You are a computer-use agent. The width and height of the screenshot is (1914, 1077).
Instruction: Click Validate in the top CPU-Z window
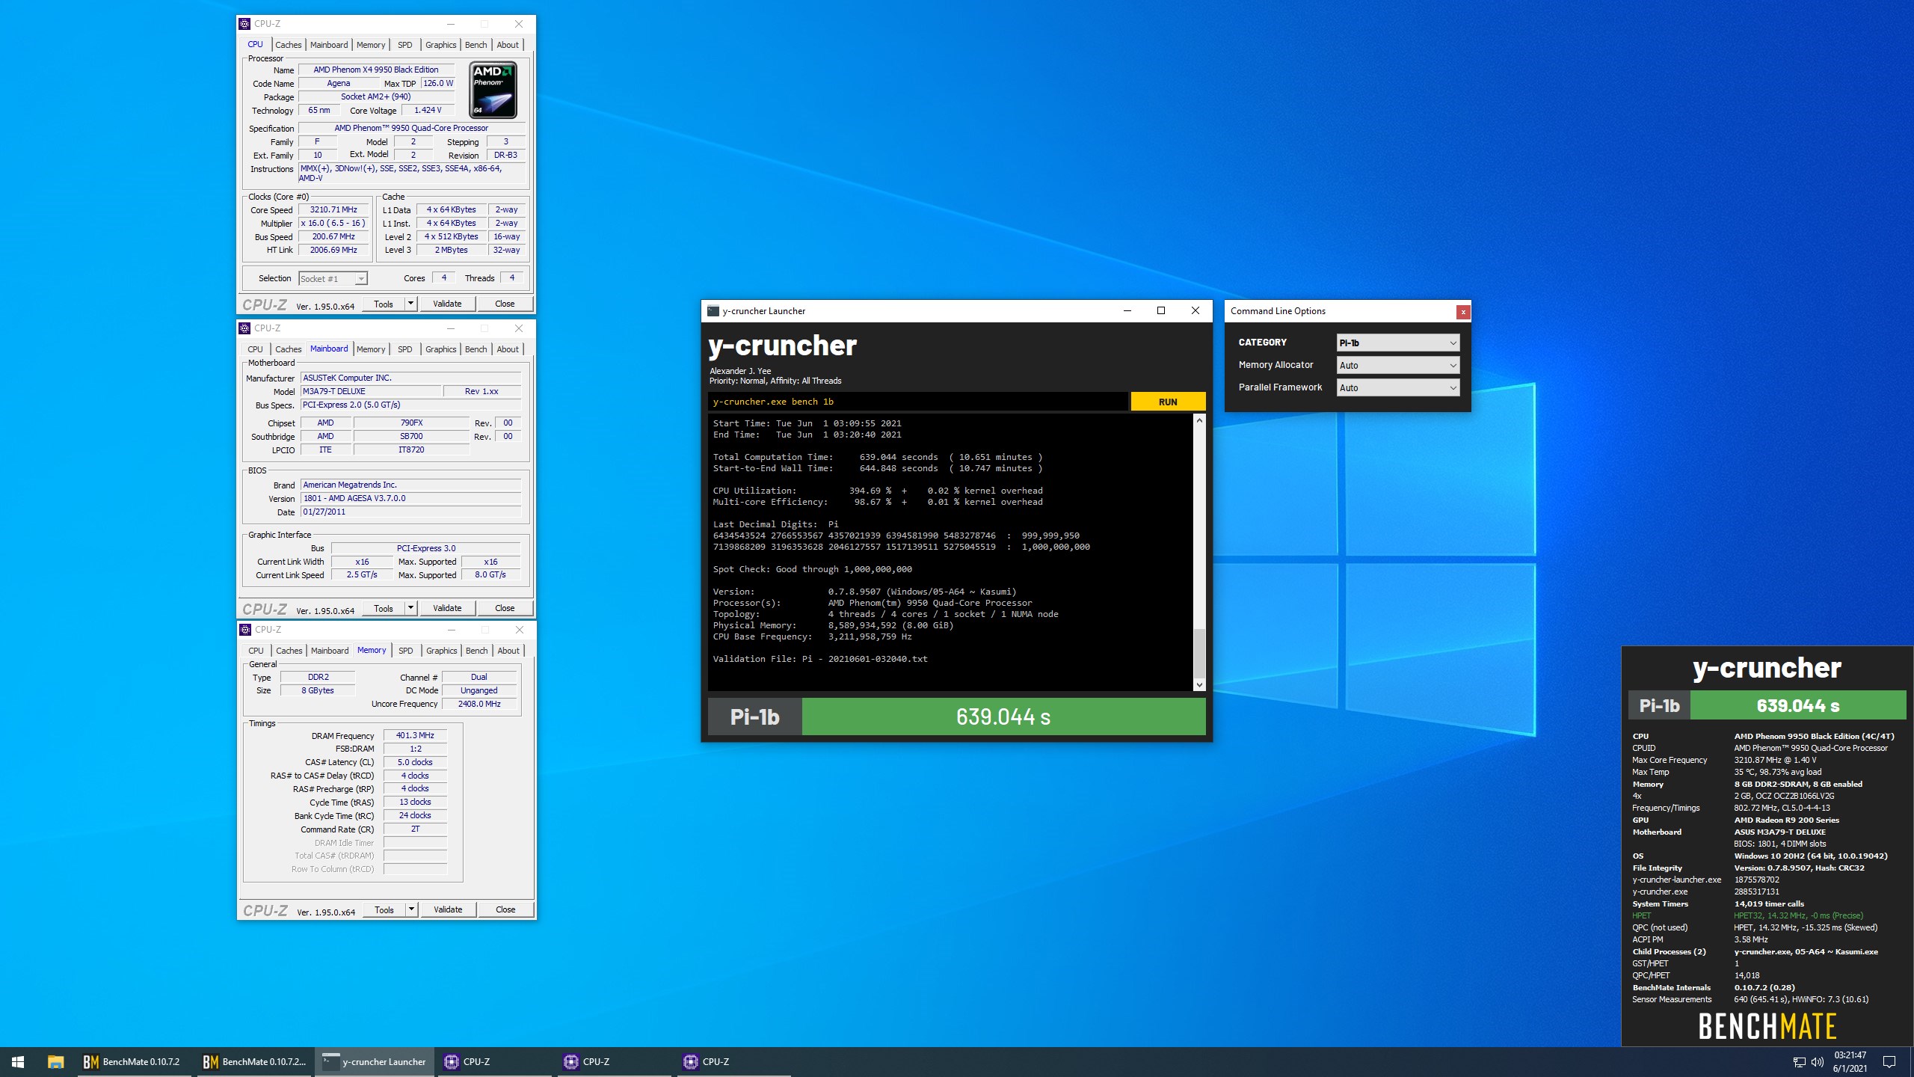click(x=447, y=304)
